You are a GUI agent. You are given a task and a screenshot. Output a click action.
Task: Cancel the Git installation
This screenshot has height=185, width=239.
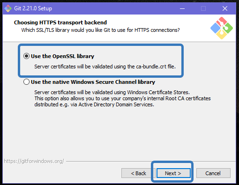click(x=213, y=173)
